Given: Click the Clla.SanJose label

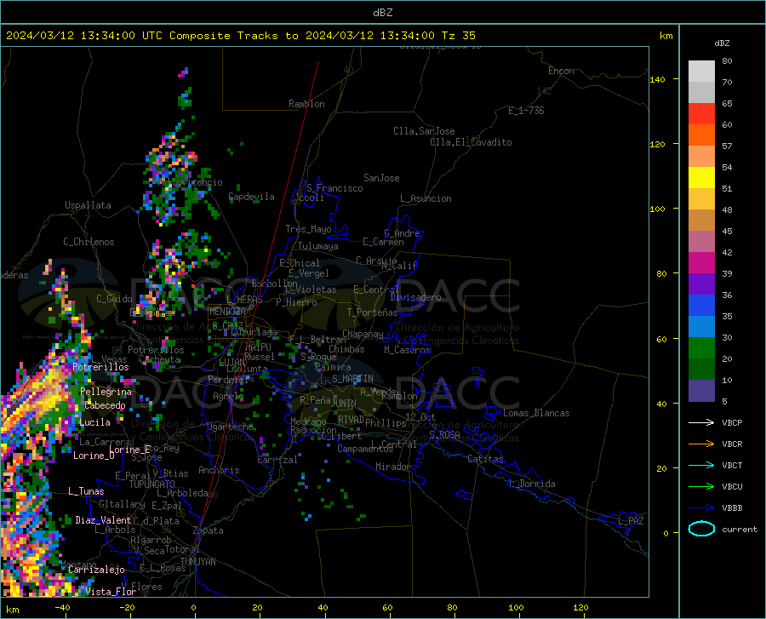Looking at the screenshot, I should point(424,131).
